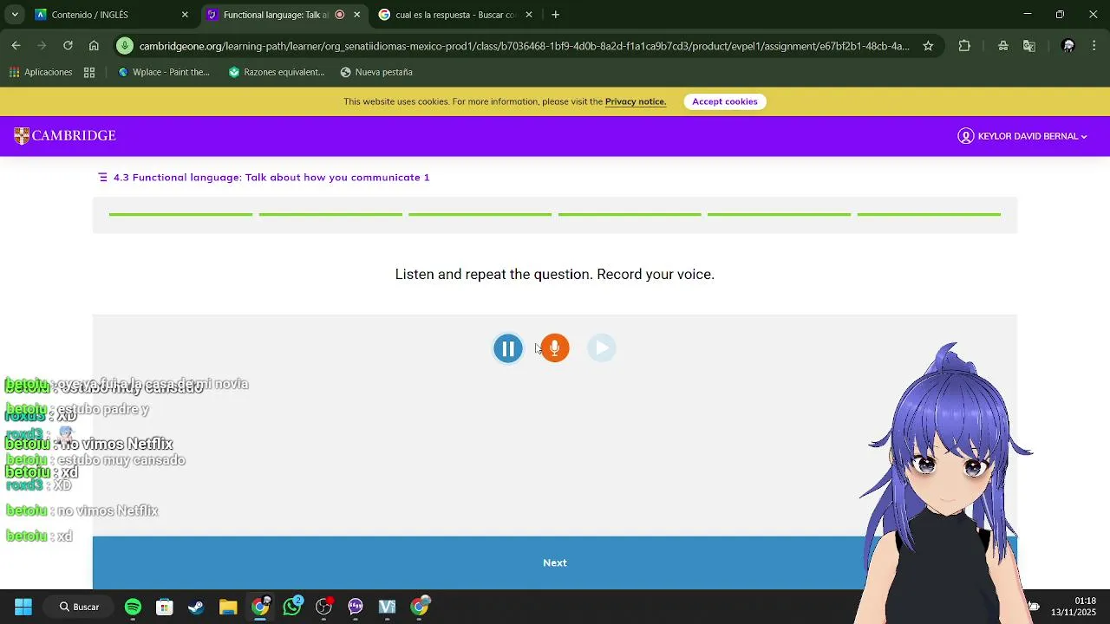Select the third progress segment
Screen dimensions: 1110x624
pyautogui.click(x=480, y=214)
